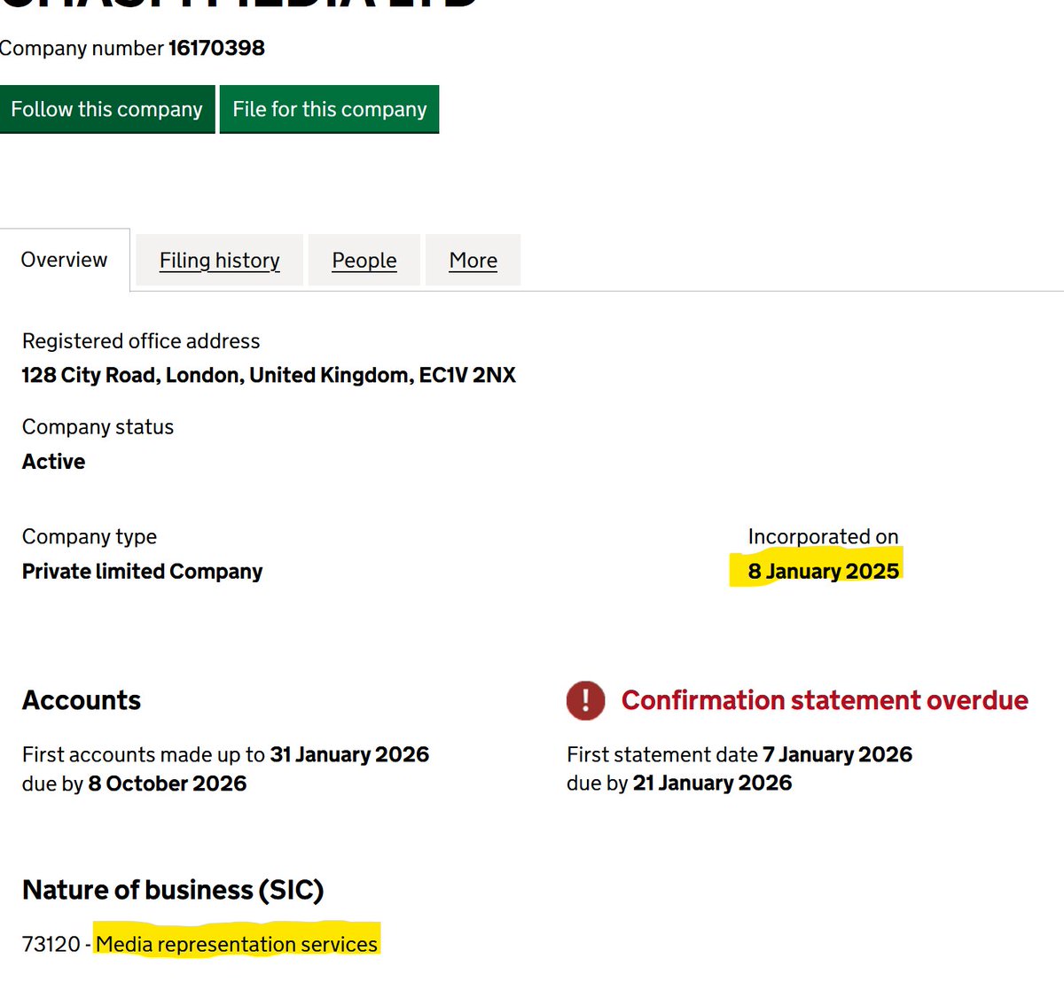
Task: Click first statement date 7 January 2026
Action: click(837, 754)
